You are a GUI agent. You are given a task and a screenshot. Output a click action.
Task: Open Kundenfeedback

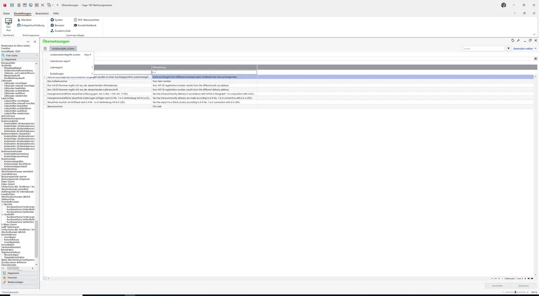85,26
